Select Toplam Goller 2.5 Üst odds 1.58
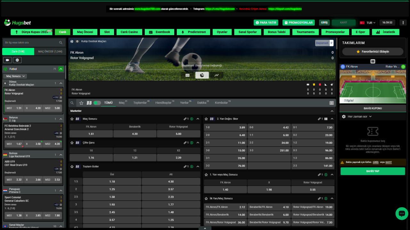The height and width of the screenshot is (230, 410). point(112,197)
